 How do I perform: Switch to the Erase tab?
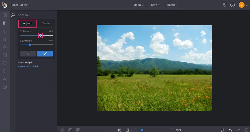tap(46, 23)
